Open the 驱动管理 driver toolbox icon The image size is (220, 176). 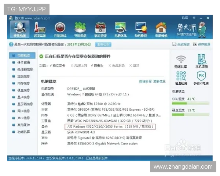pyautogui.click(x=100, y=29)
